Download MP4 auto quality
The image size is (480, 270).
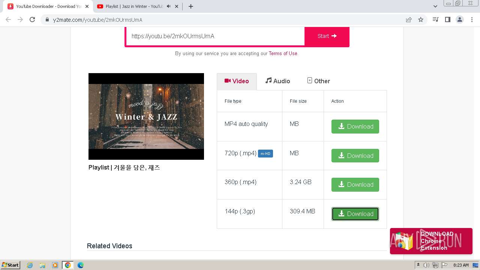(355, 126)
